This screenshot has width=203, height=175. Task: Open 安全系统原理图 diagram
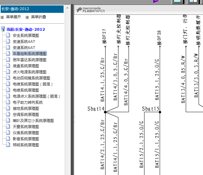tap(26, 35)
